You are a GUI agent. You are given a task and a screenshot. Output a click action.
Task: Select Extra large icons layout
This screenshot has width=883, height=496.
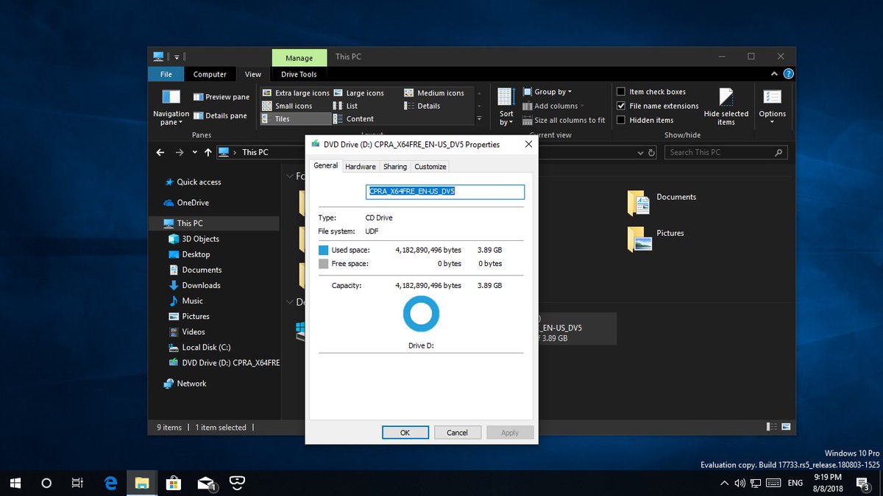(296, 93)
